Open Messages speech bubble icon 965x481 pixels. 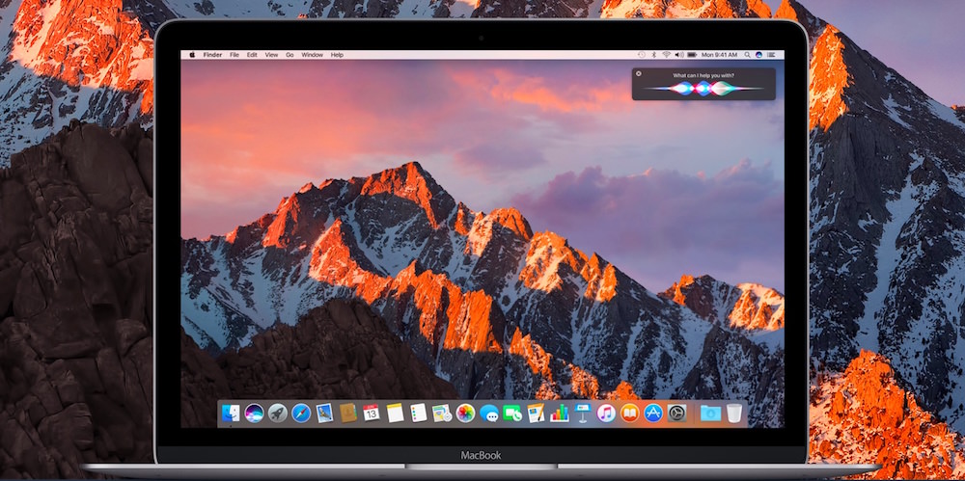(489, 414)
